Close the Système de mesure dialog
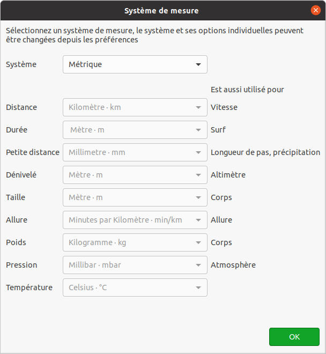This screenshot has height=354, width=326. [316, 10]
